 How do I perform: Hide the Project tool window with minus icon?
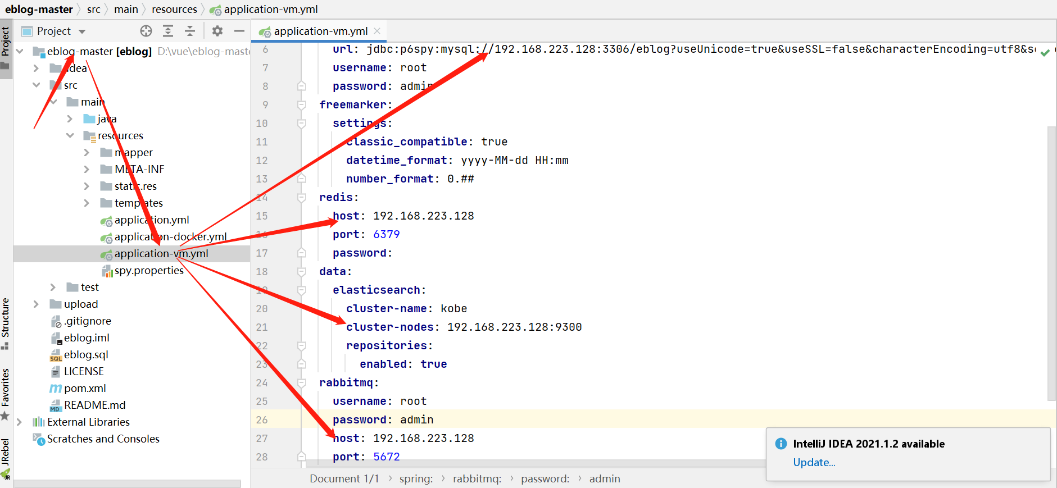click(x=239, y=31)
